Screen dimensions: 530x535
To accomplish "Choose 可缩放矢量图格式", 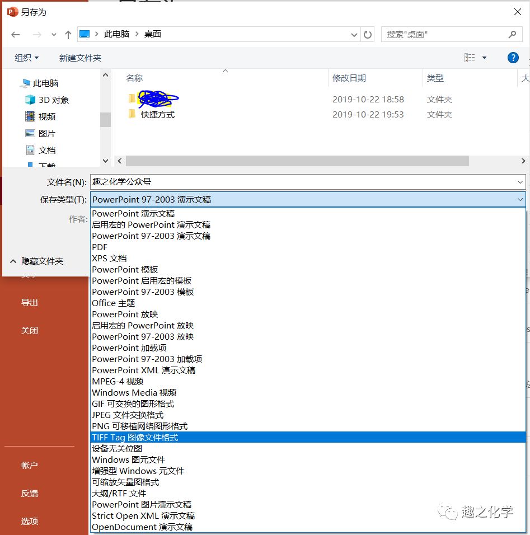I will pyautogui.click(x=308, y=482).
